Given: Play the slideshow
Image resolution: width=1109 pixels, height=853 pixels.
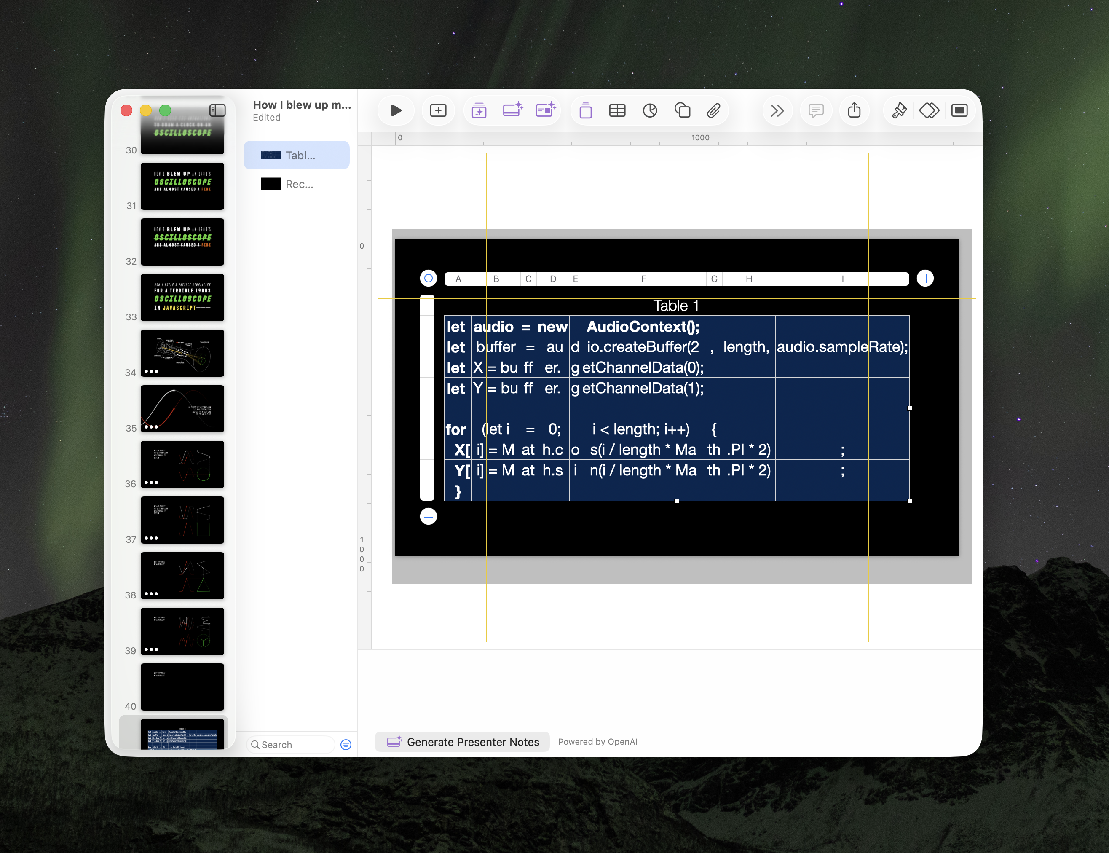Looking at the screenshot, I should pos(396,110).
